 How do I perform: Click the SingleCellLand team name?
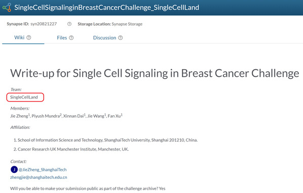click(24, 97)
